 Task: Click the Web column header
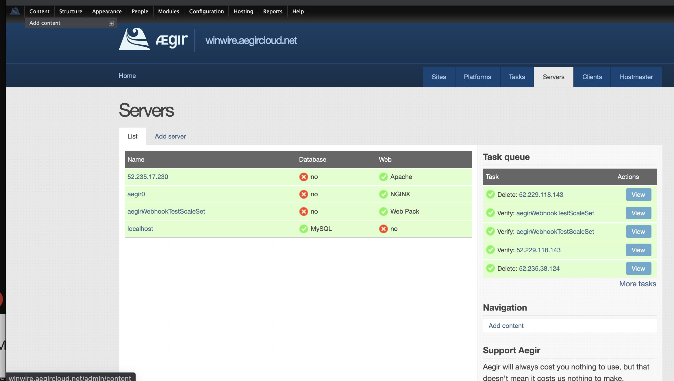(x=385, y=159)
